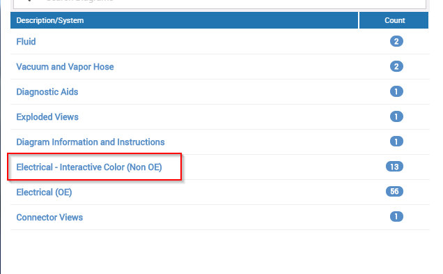Click the count badge showing 13

click(x=394, y=167)
